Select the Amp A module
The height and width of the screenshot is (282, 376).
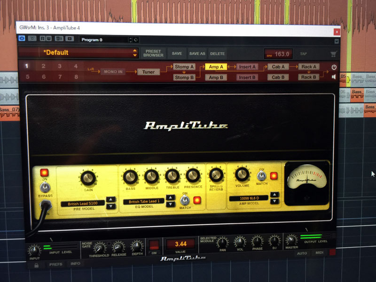[x=216, y=67]
